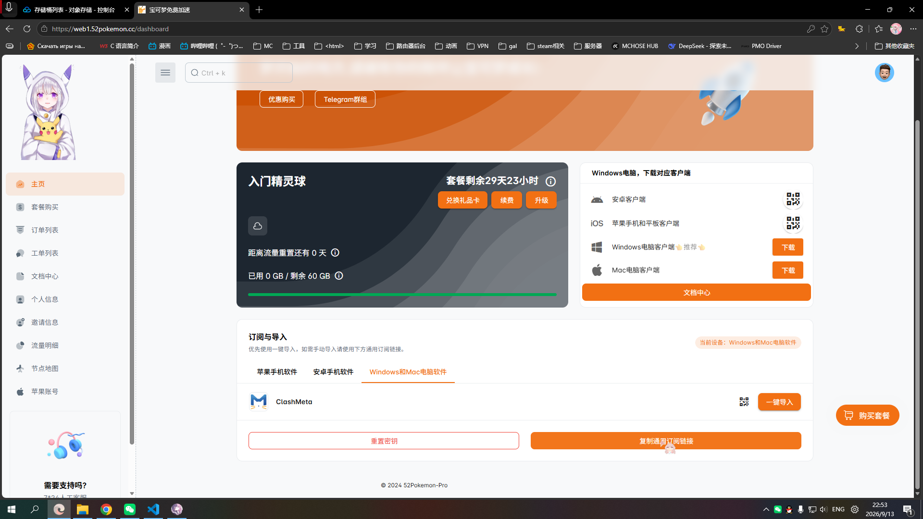This screenshot has width=923, height=519.
Task: Open 节点地图 in the sidebar
Action: point(65,369)
